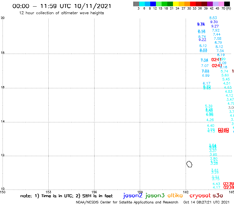Click the 5.45 wave height value
234x205 pixels.
226,79
